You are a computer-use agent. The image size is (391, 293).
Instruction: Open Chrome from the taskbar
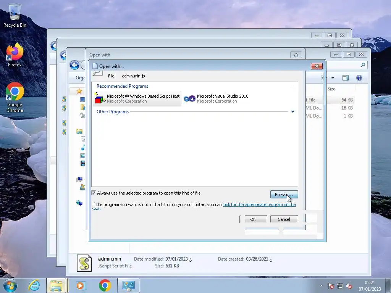point(105,285)
